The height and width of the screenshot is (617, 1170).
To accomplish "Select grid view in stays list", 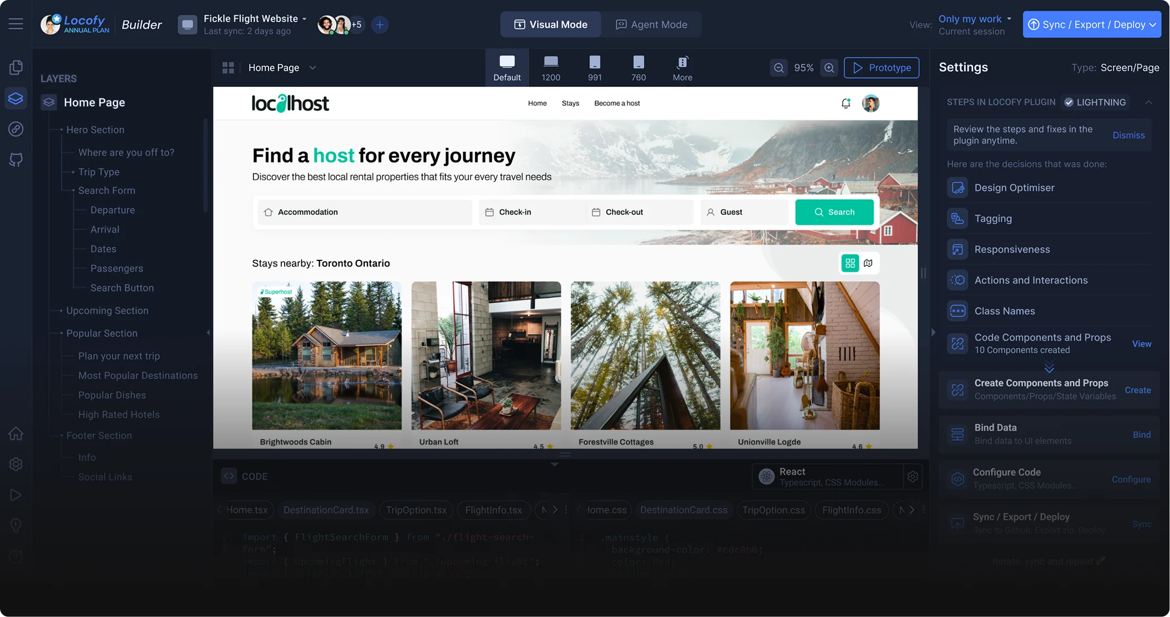I will point(850,263).
